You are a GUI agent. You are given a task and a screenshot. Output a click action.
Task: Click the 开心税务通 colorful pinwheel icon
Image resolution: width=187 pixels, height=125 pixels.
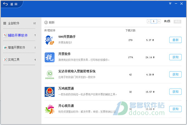[50, 109]
